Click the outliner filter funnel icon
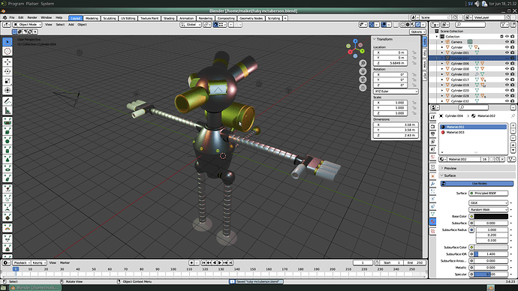The height and width of the screenshot is (291, 518). pyautogui.click(x=503, y=25)
